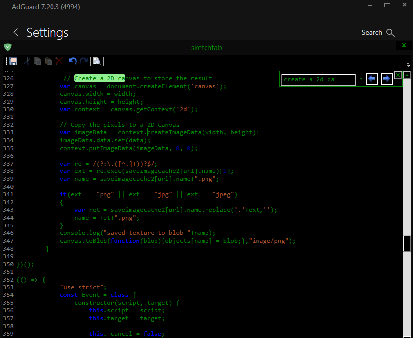
Task: Click the console.log "saved texture to blob" line
Action: [138, 233]
